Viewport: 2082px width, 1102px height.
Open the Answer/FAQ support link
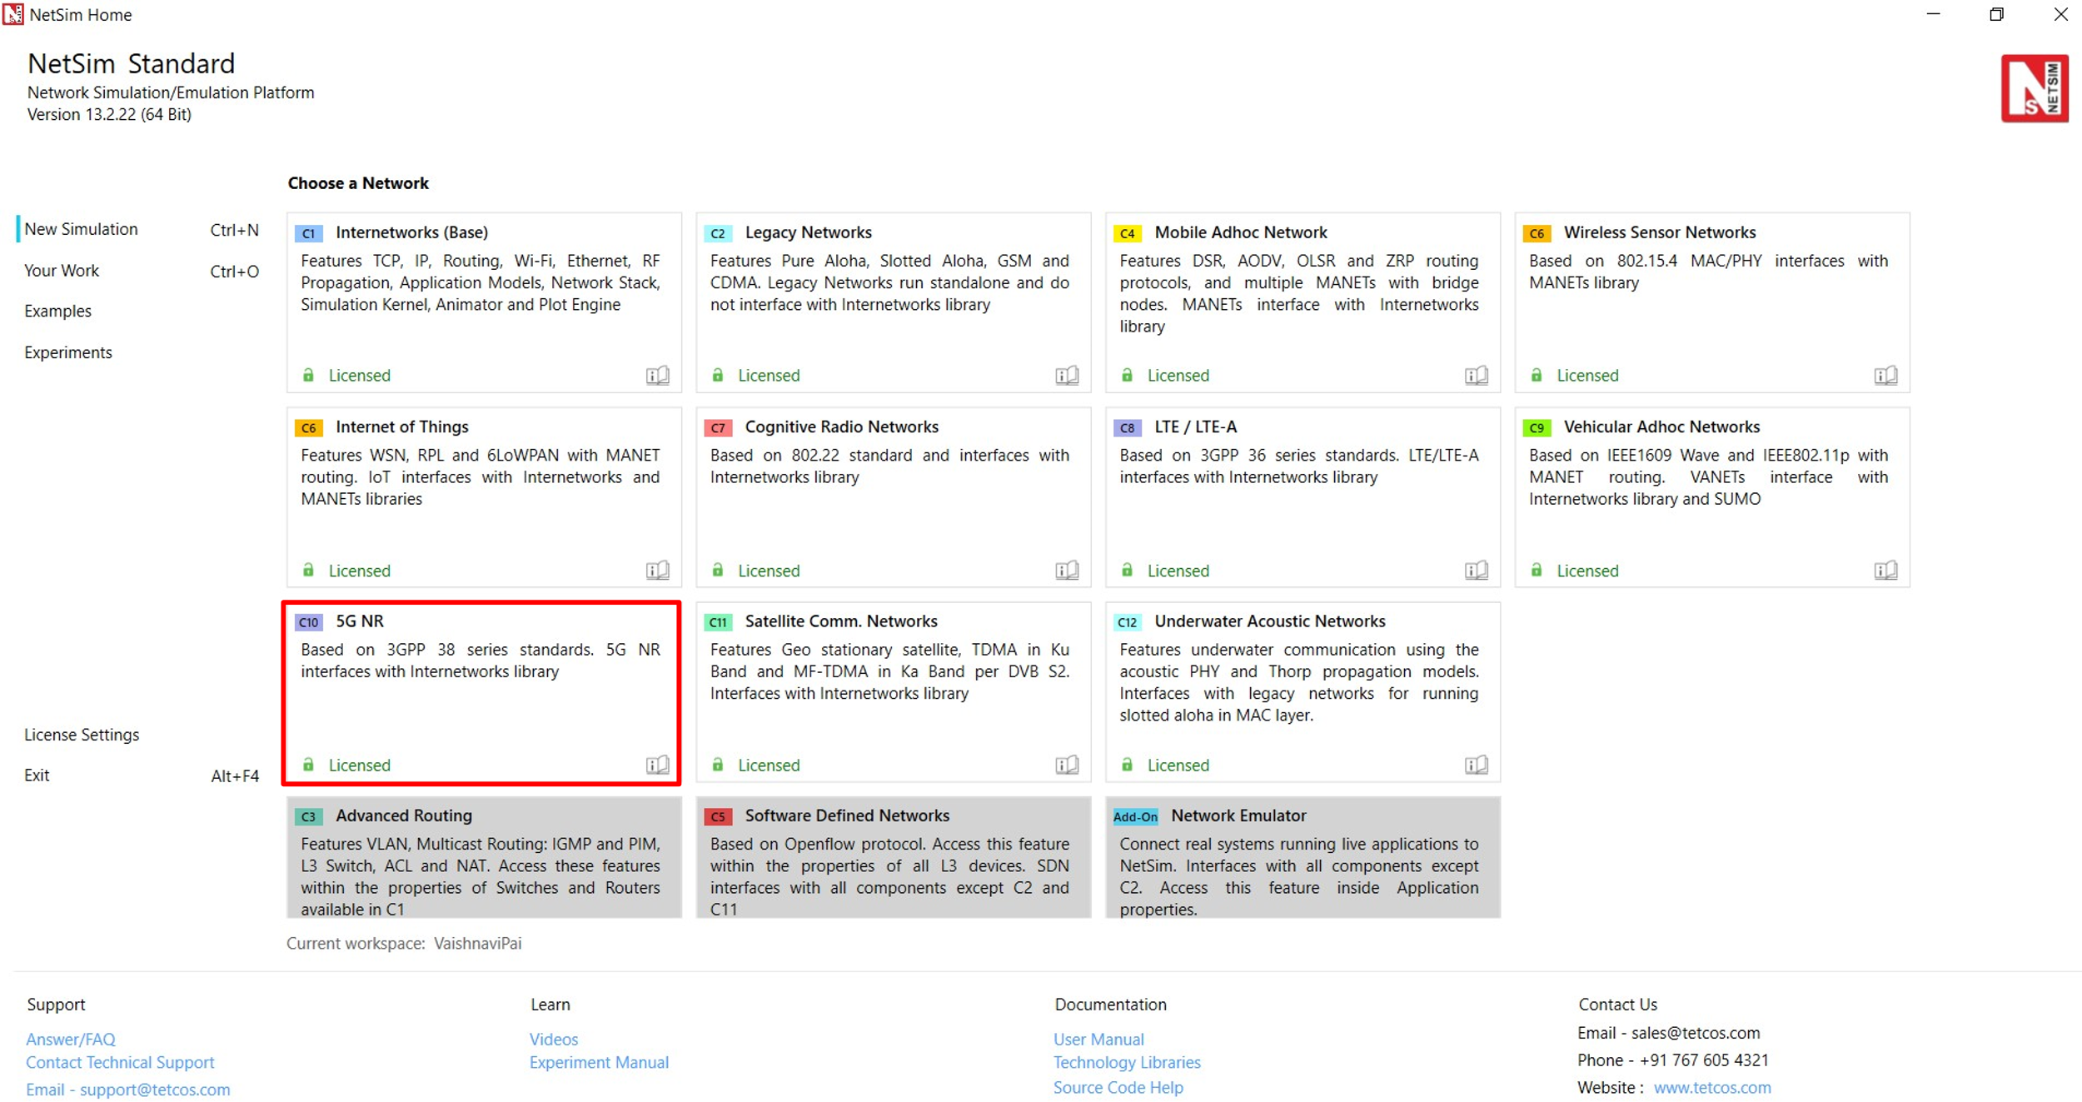click(71, 1040)
